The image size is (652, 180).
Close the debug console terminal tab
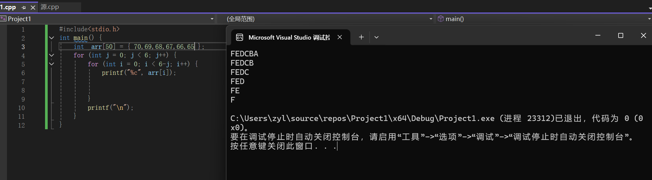pos(340,37)
